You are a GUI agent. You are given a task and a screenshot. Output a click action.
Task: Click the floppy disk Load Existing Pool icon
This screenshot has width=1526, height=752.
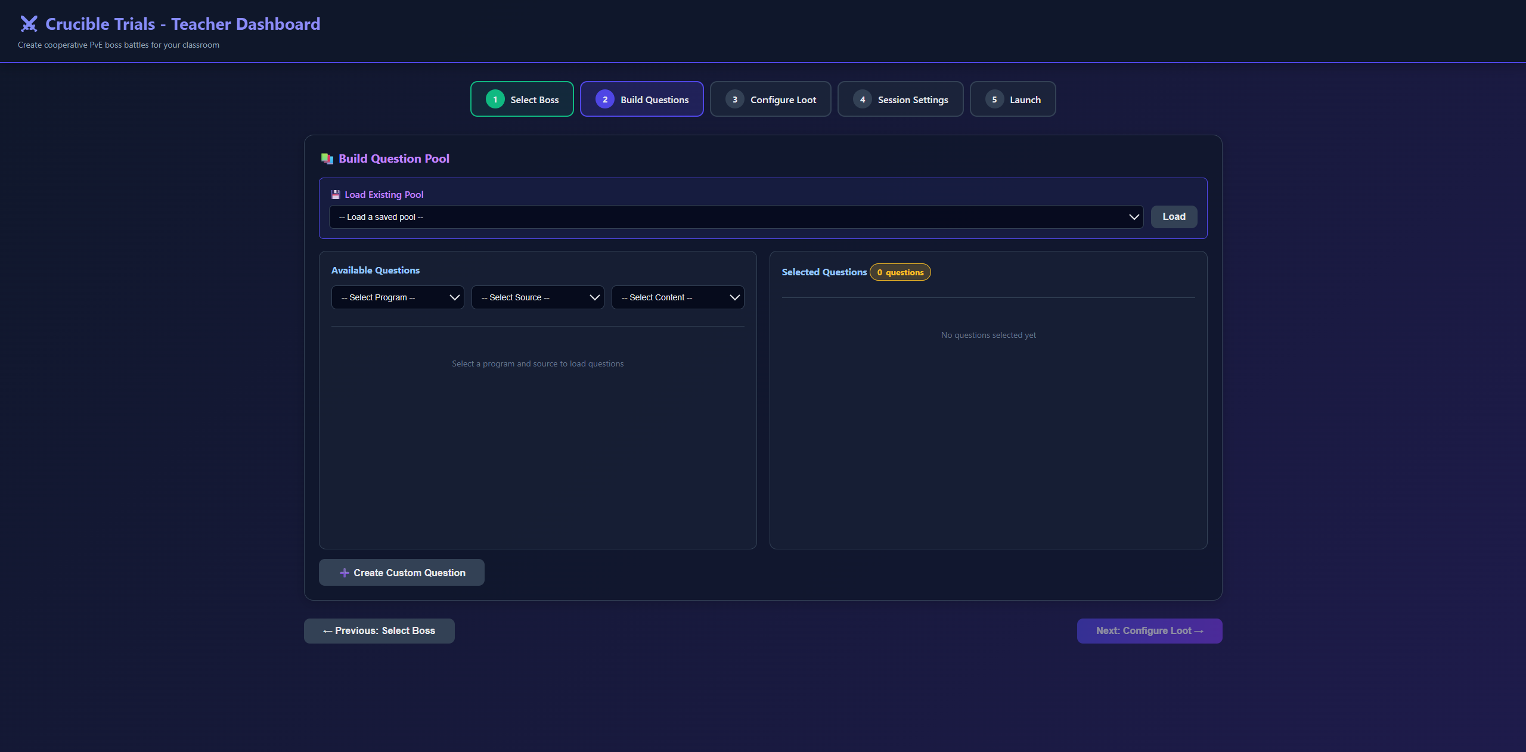point(336,195)
